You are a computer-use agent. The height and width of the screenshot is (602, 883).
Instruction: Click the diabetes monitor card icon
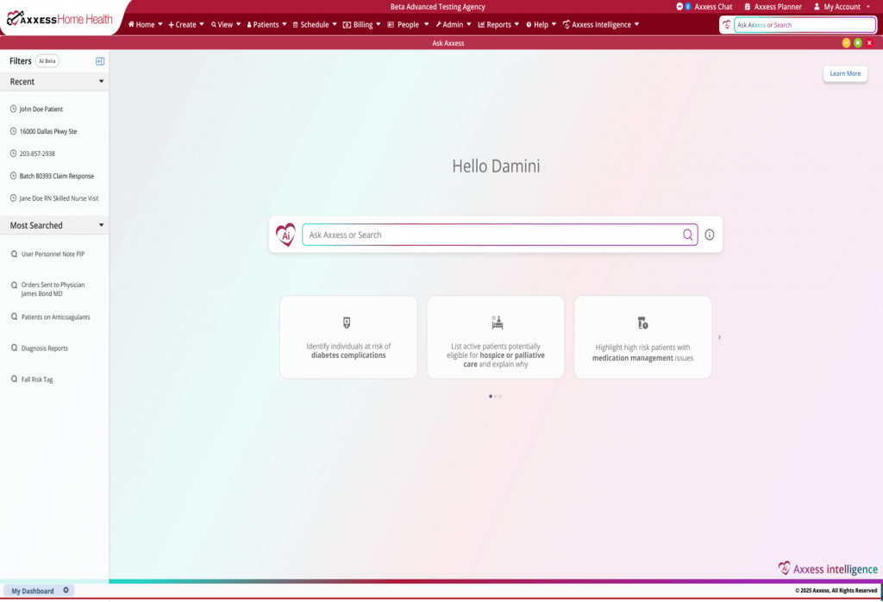(x=347, y=323)
